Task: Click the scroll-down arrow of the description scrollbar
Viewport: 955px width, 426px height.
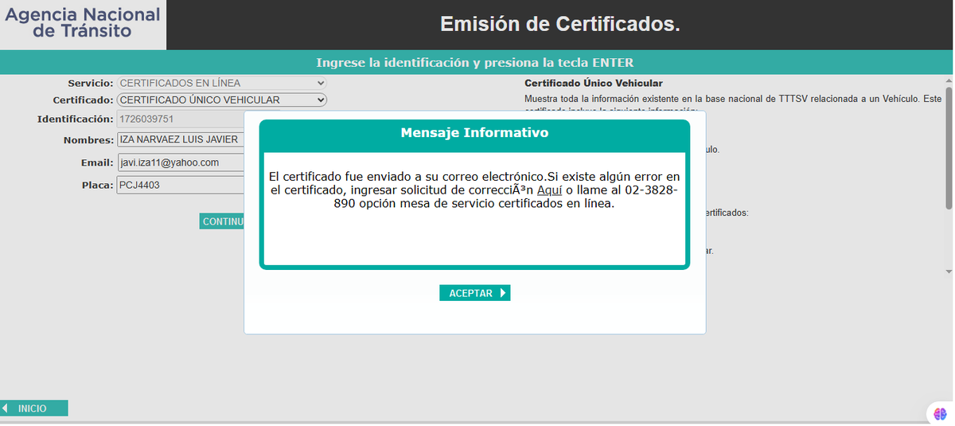Action: 949,272
